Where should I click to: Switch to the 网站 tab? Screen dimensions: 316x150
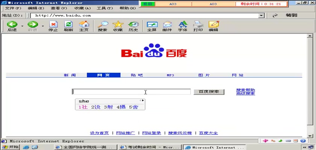[x=238, y=75]
